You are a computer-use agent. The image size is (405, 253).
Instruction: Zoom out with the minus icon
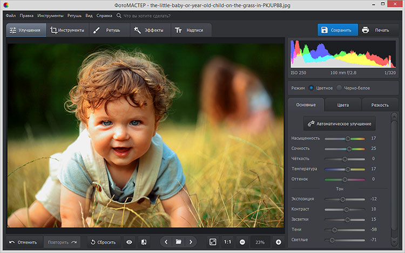tap(242, 242)
